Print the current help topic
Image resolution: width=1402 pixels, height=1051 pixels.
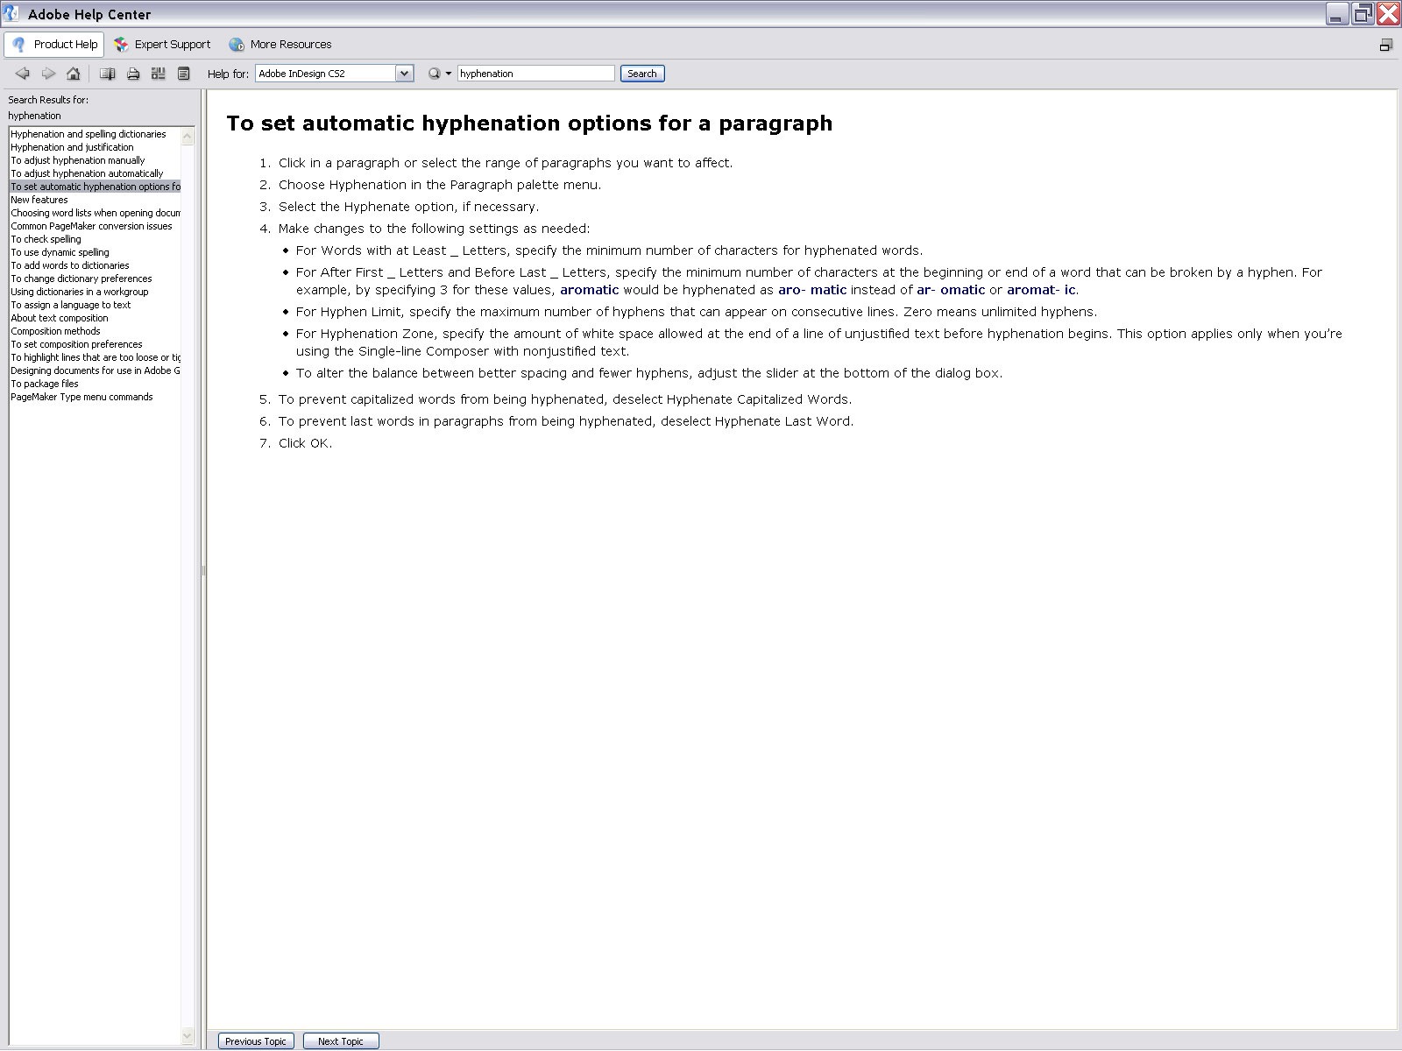133,74
